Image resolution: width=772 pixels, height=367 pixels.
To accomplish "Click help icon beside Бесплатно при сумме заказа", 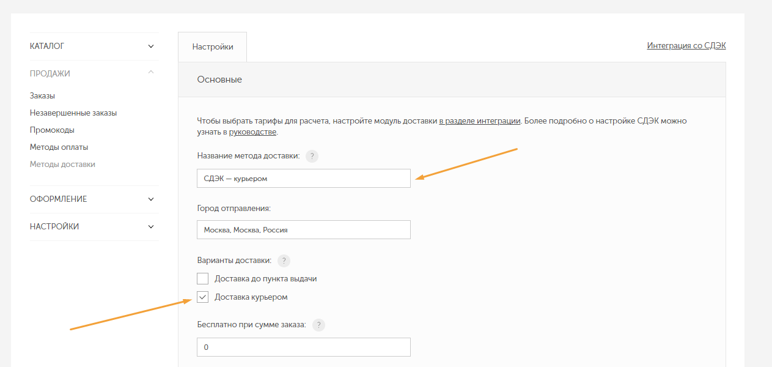I will (318, 325).
